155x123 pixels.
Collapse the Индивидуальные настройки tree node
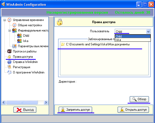point(9,30)
